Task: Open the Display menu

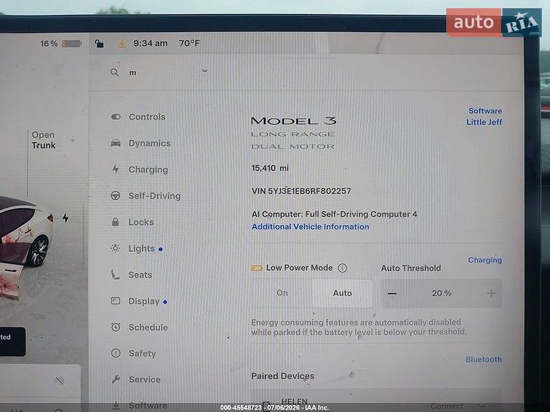Action: (144, 301)
